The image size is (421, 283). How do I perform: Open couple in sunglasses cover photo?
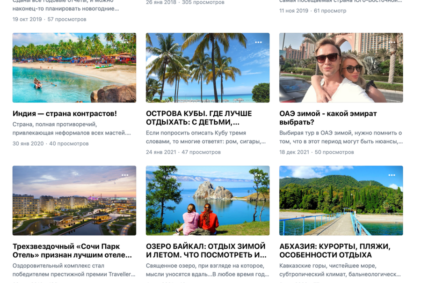coord(341,68)
